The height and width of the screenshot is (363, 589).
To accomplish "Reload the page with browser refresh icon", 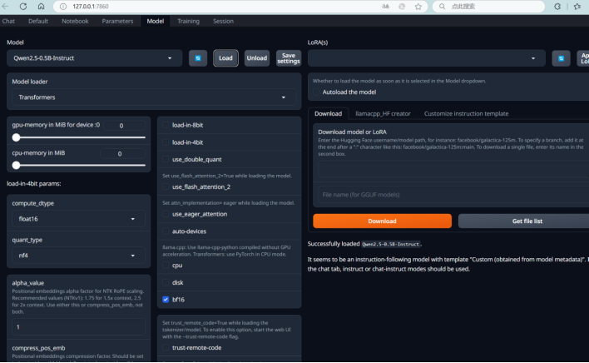I will [x=23, y=7].
